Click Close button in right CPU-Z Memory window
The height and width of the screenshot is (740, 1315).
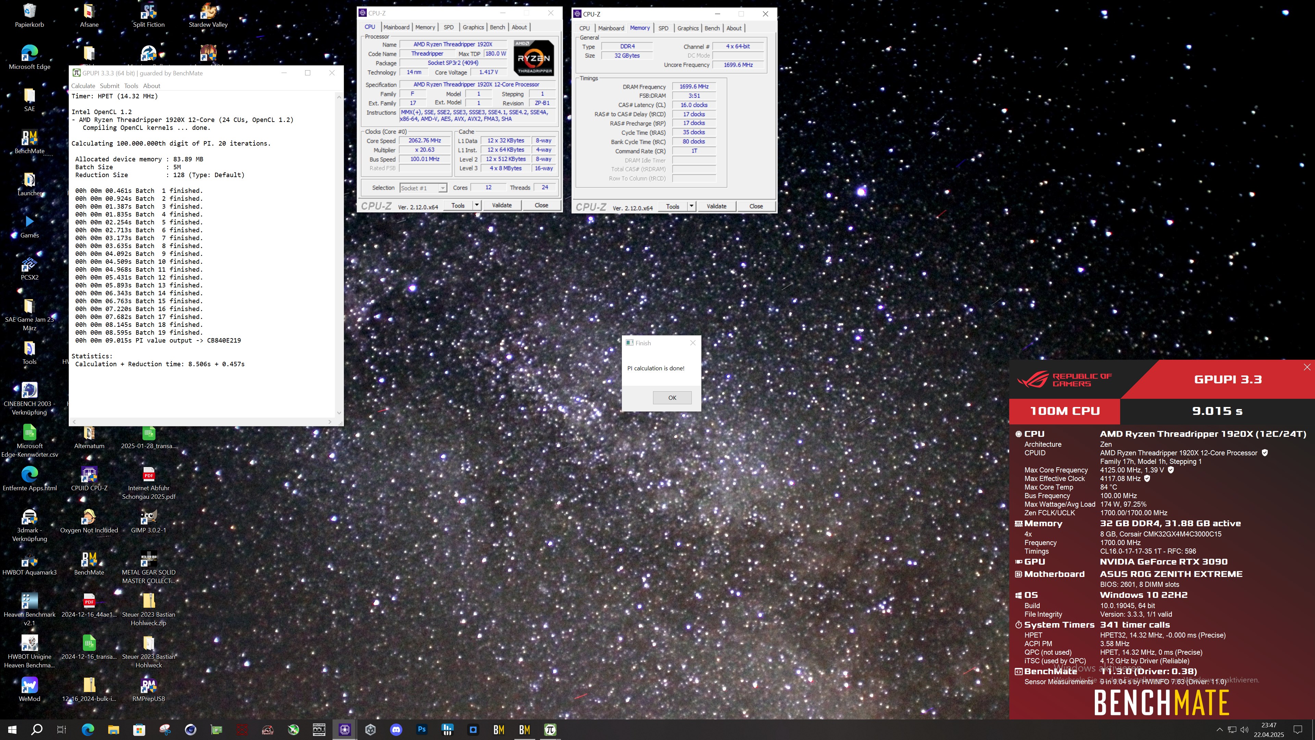tap(756, 206)
